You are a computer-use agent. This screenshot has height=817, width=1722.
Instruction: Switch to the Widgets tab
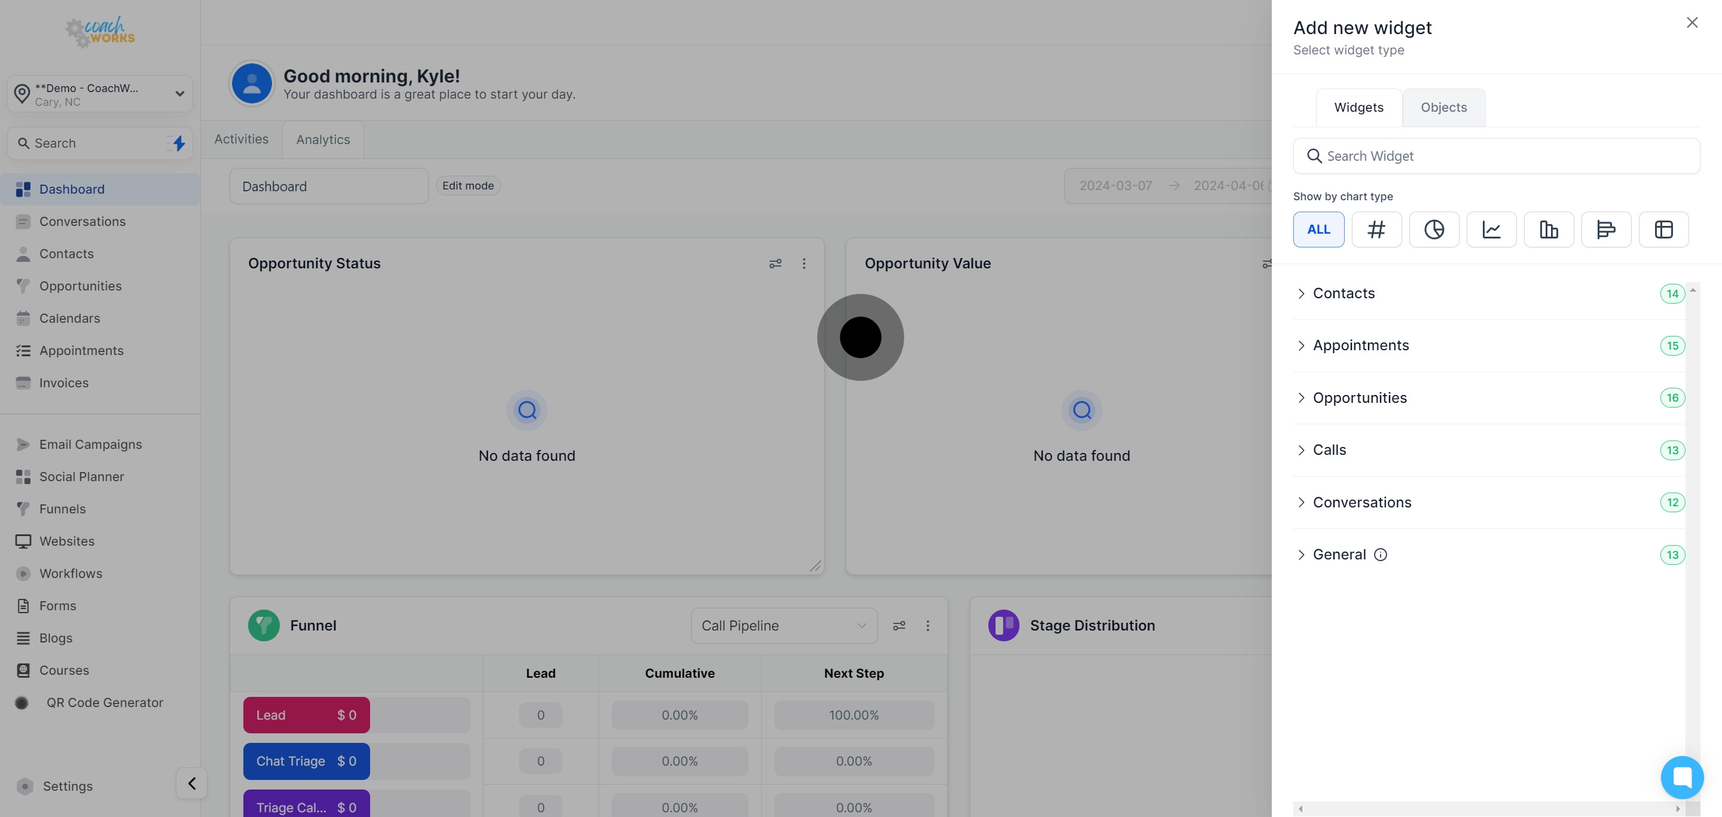coord(1358,108)
